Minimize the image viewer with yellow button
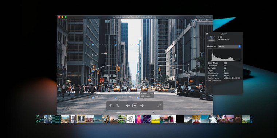The width and height of the screenshot is (277, 138). click(62, 17)
